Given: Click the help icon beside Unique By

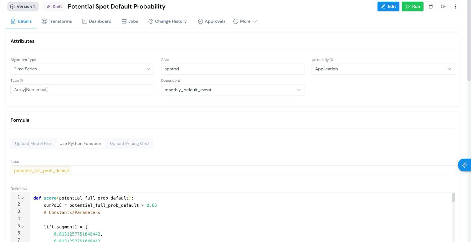Looking at the screenshot, I should (331, 60).
